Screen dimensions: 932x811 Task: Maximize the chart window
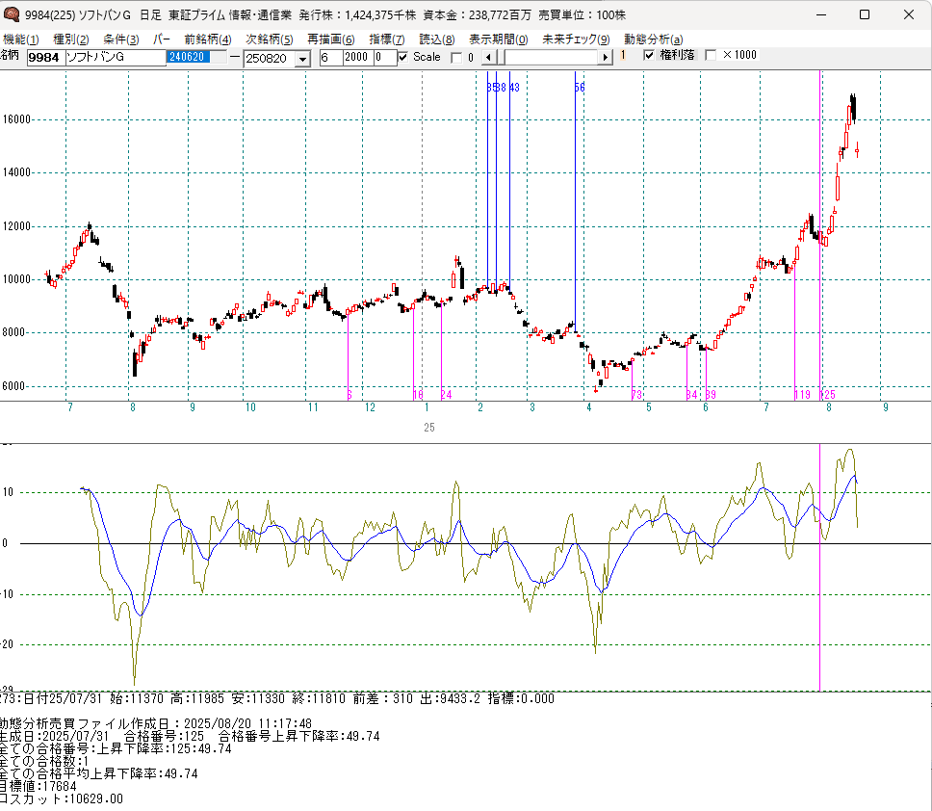[865, 14]
